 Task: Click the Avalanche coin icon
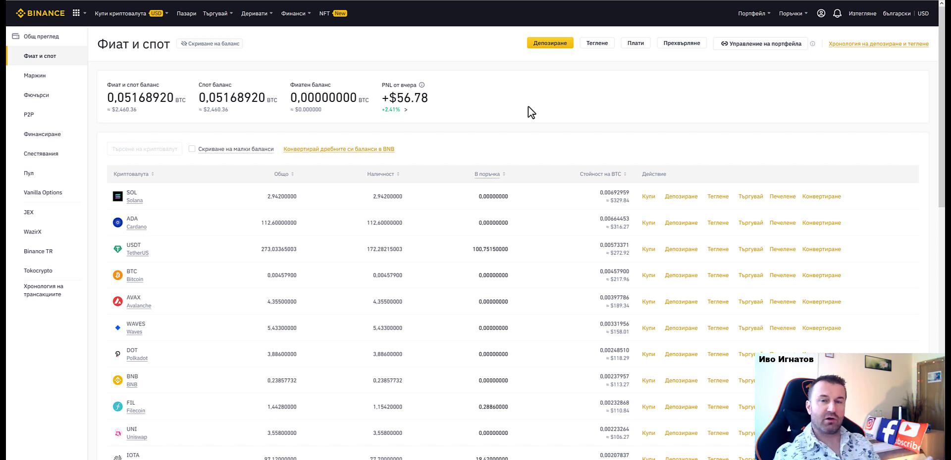pyautogui.click(x=117, y=302)
